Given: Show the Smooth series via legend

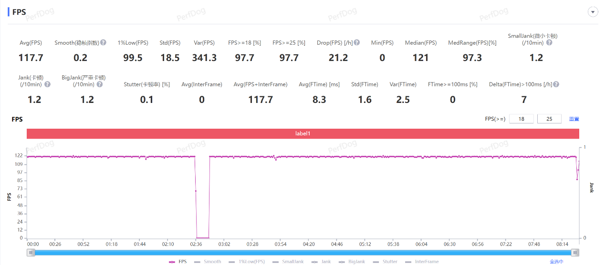Looking at the screenshot, I should coord(208,262).
